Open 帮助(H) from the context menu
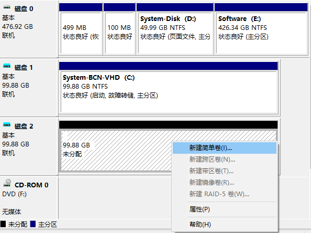 pyautogui.click(x=225, y=225)
